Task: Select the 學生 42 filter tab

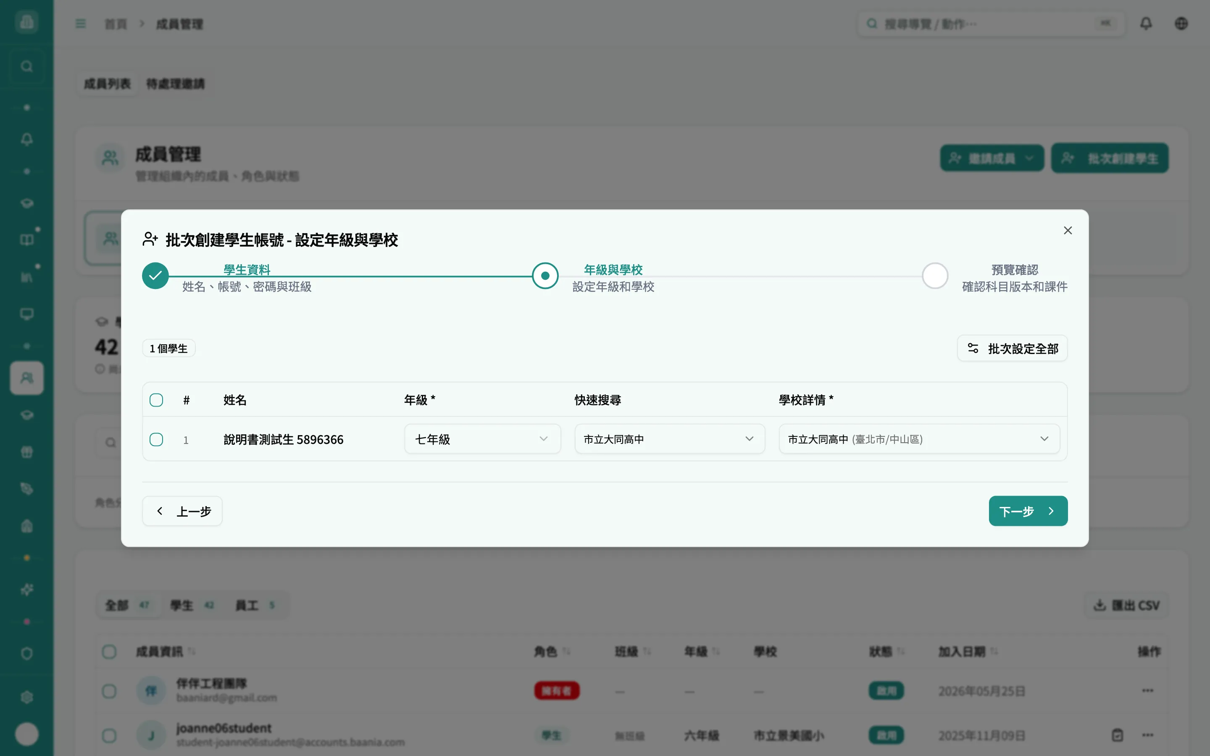Action: click(192, 606)
